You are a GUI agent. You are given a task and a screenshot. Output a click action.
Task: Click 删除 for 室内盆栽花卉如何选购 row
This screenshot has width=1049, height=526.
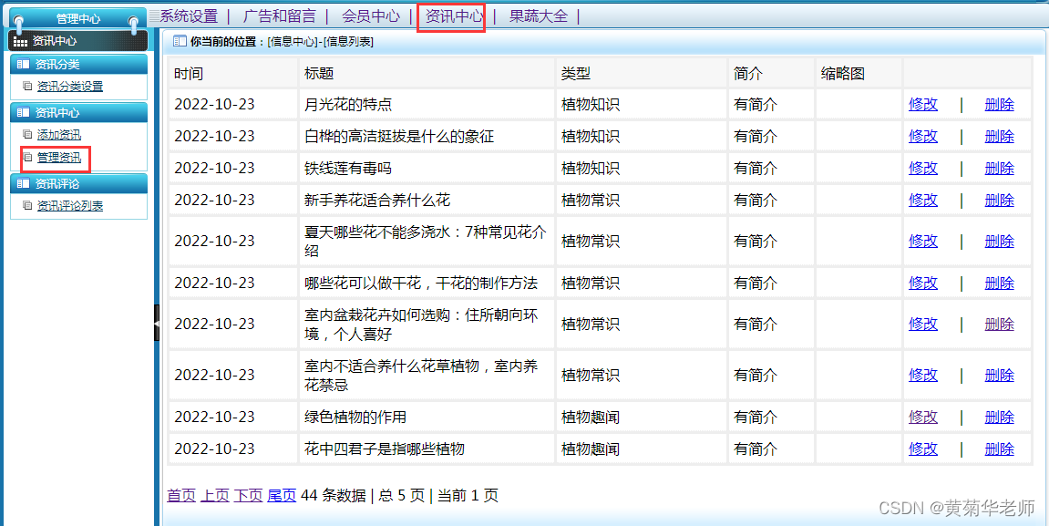(1000, 324)
